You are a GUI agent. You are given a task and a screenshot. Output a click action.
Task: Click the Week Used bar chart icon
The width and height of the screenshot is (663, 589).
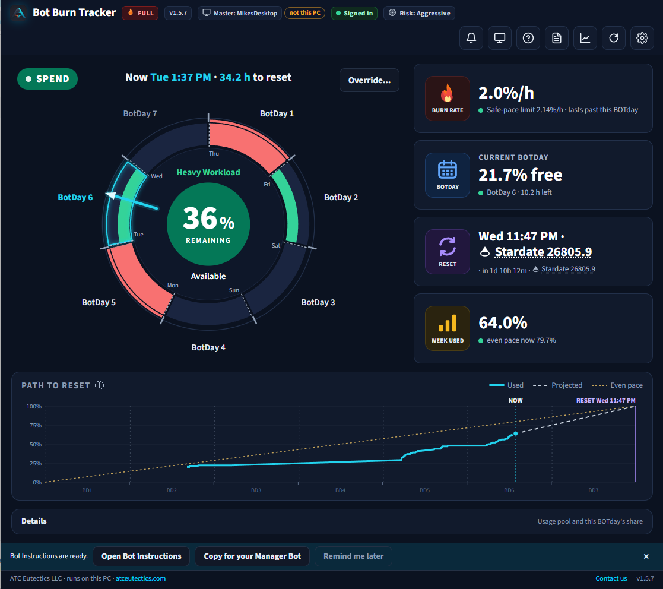(x=448, y=328)
